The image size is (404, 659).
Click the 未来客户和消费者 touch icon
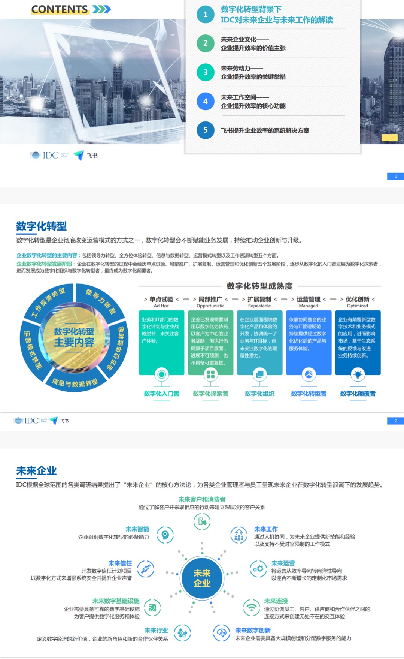(x=202, y=521)
